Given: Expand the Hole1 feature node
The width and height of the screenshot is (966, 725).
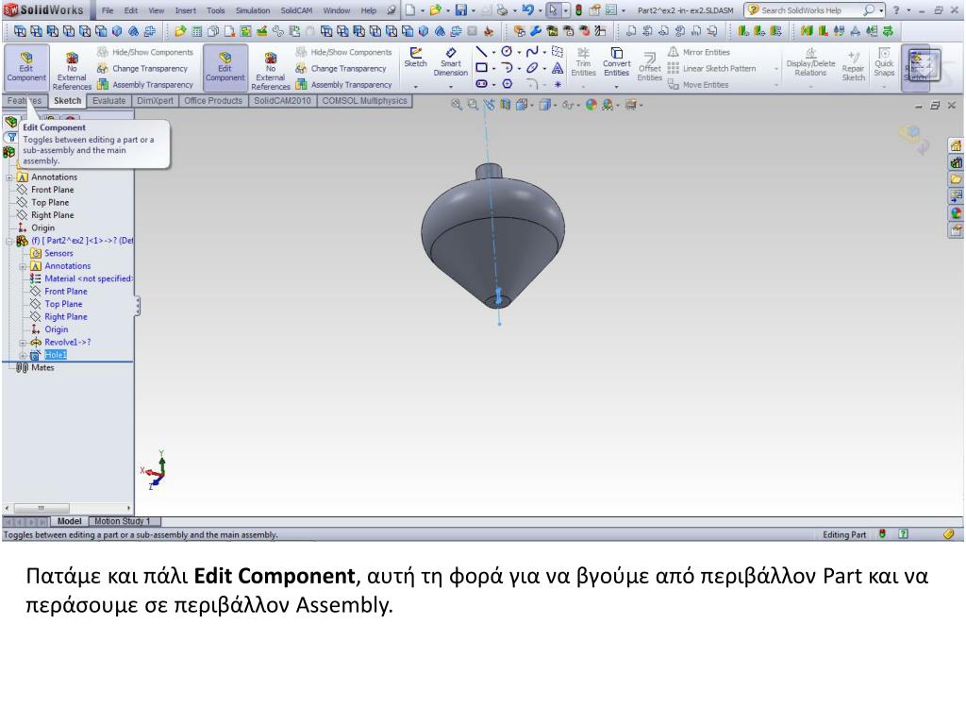Looking at the screenshot, I should pyautogui.click(x=23, y=355).
